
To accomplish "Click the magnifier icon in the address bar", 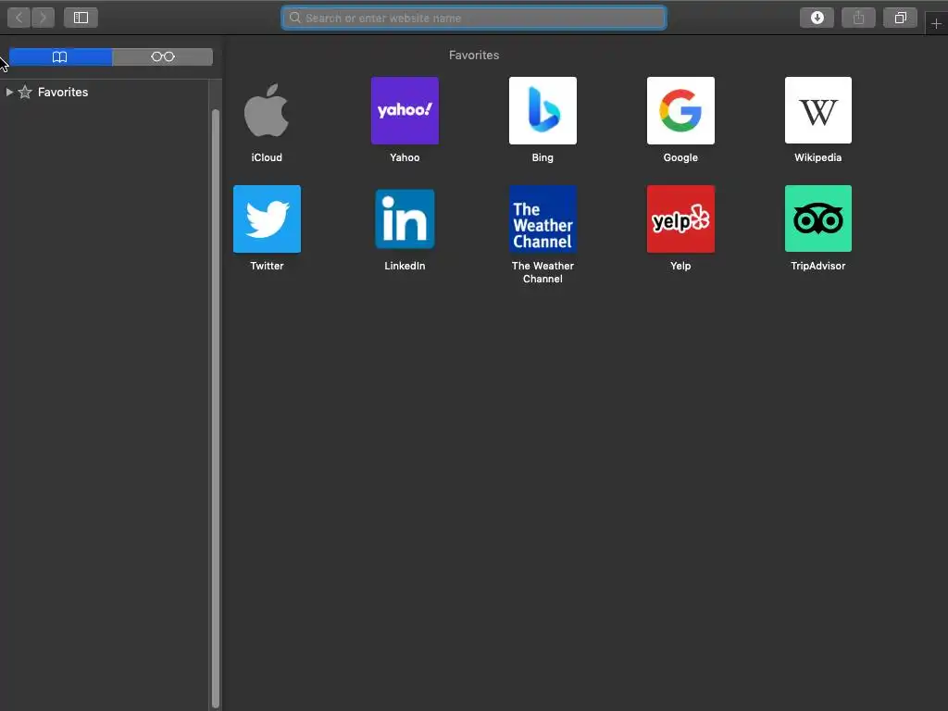I will (295, 18).
